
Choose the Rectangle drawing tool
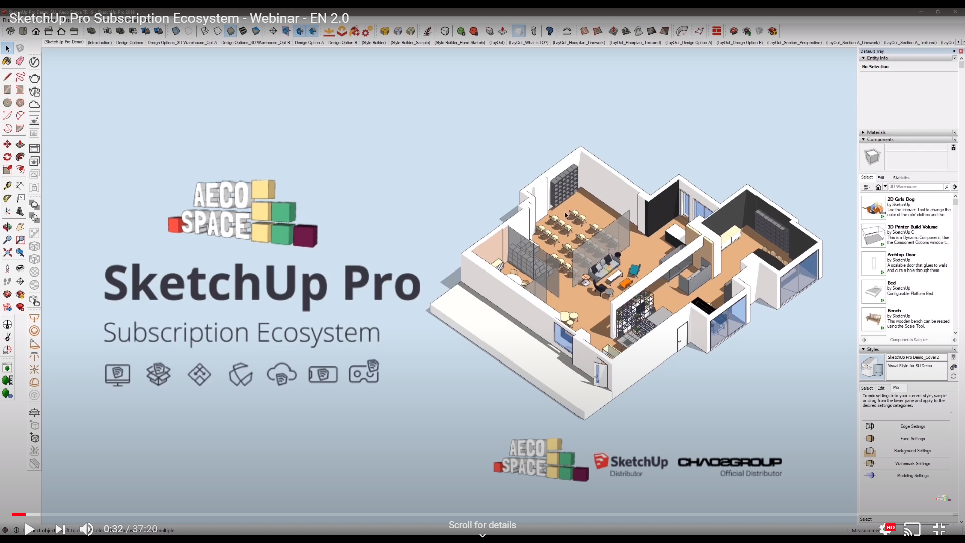pos(7,89)
